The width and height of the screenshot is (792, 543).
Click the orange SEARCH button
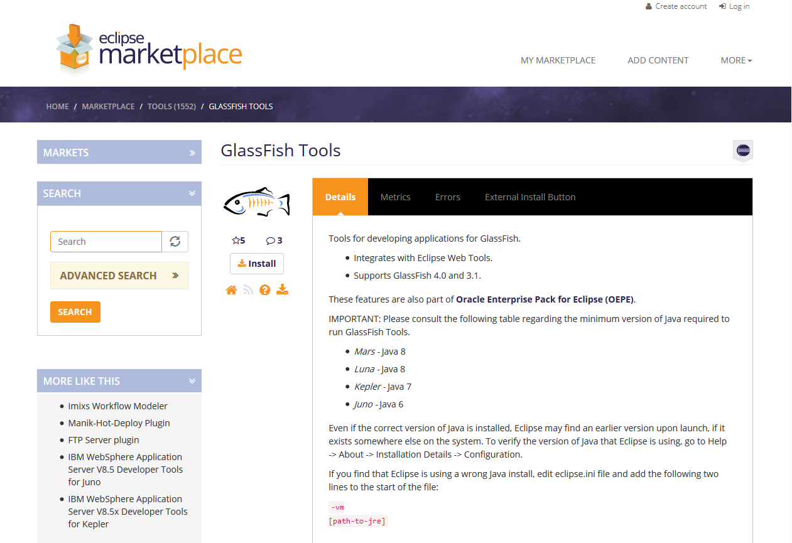coord(75,312)
